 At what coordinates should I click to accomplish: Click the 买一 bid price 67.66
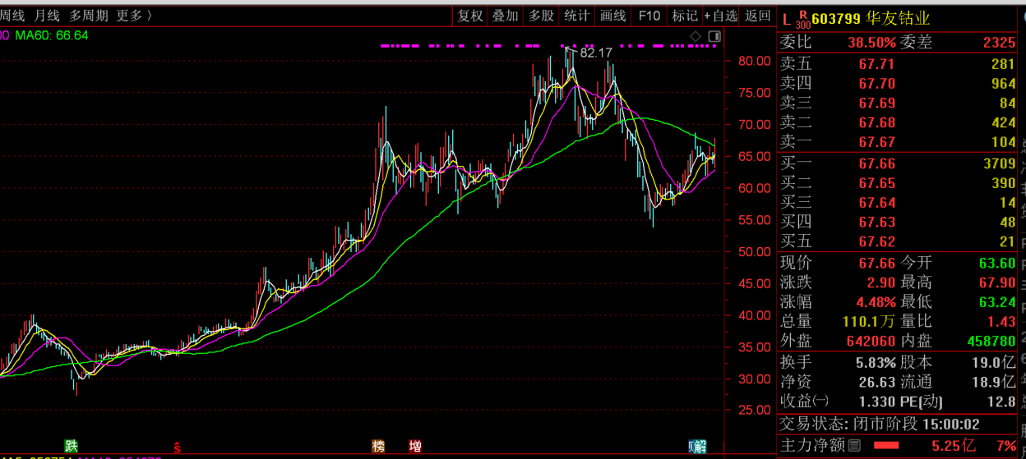pyautogui.click(x=876, y=164)
